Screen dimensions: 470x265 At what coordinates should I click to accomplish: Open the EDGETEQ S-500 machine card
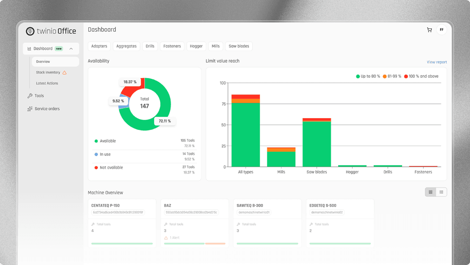click(x=340, y=223)
